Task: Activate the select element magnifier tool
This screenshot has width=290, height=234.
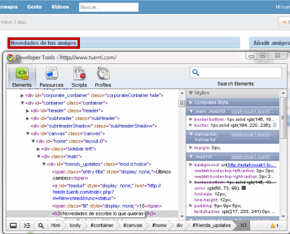Action: click(x=41, y=226)
